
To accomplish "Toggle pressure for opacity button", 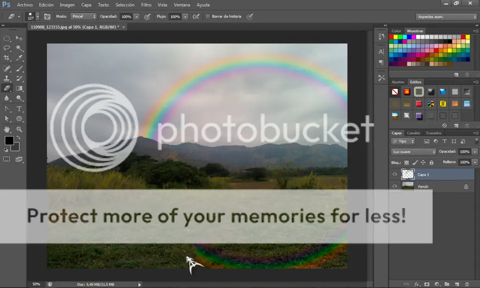I will pos(147,16).
